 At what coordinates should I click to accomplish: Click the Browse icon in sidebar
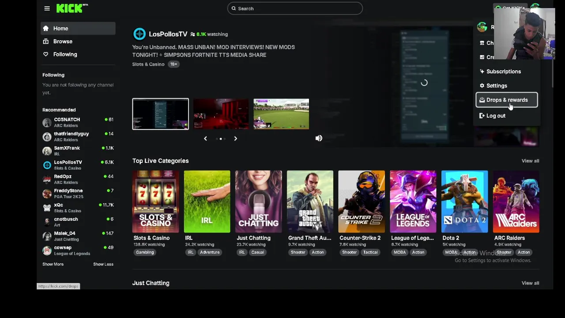[x=45, y=41]
